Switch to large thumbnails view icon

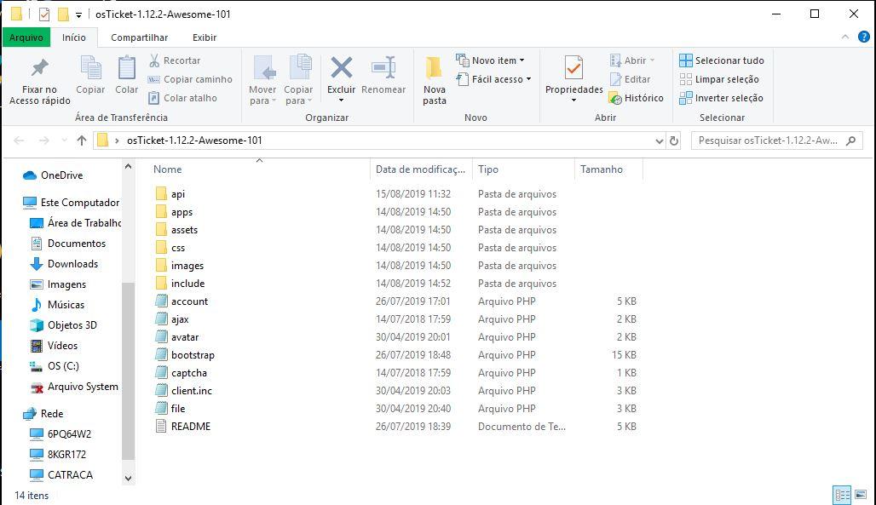(x=862, y=495)
